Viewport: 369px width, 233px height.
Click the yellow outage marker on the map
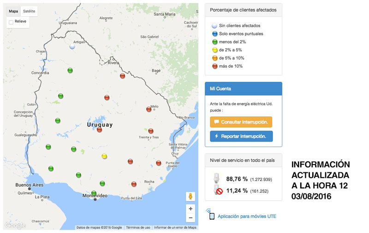point(104,156)
